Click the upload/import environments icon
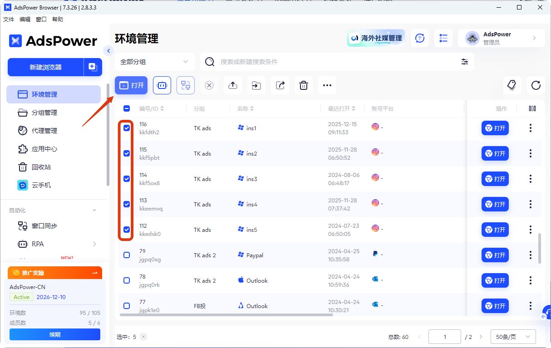 click(233, 85)
